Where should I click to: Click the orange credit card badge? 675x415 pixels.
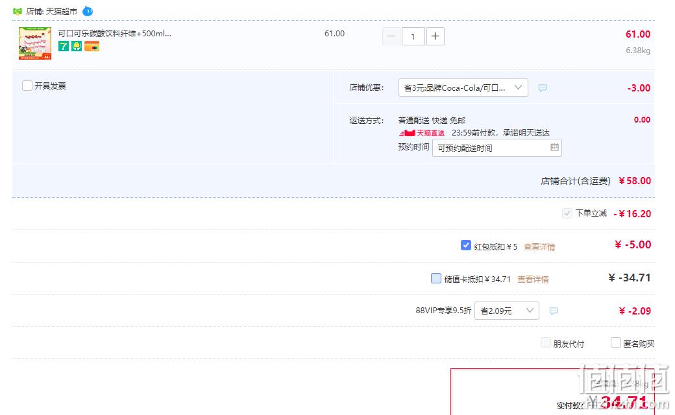[x=92, y=46]
